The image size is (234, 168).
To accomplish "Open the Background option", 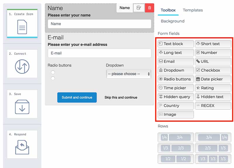I will coord(173,21).
